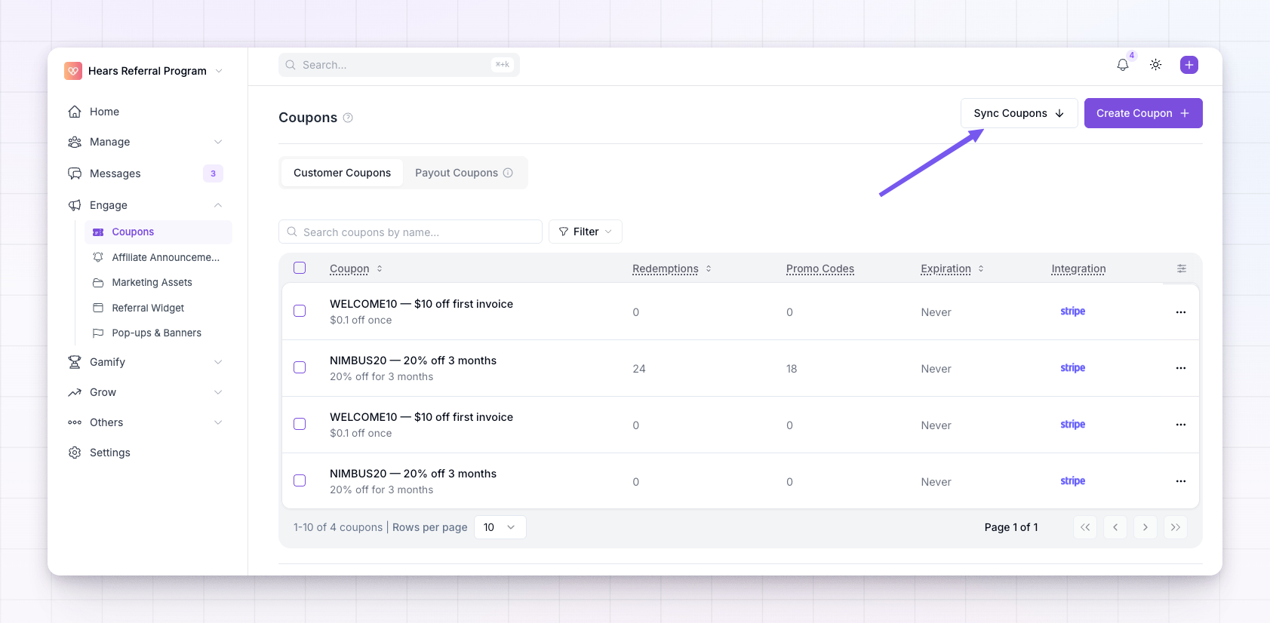The width and height of the screenshot is (1270, 623).
Task: Click Stripe logo in first WELCOME10 row
Action: (x=1072, y=311)
